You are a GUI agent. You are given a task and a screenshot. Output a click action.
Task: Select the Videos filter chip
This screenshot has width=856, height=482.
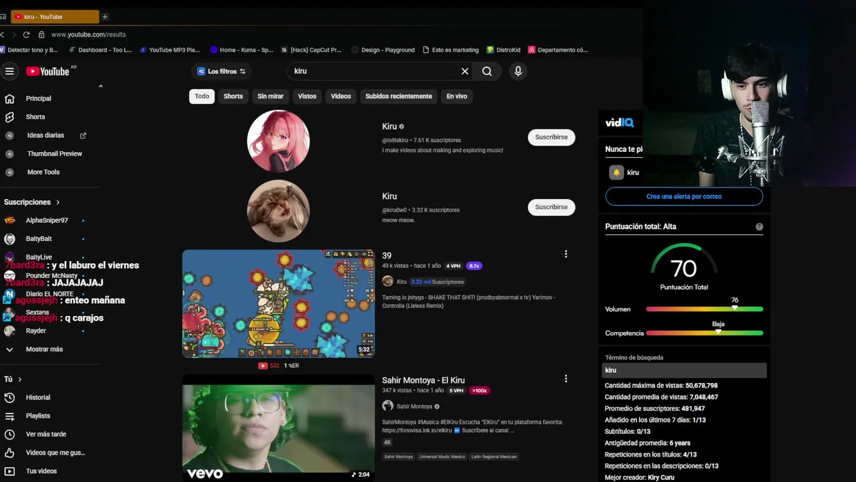pos(340,96)
